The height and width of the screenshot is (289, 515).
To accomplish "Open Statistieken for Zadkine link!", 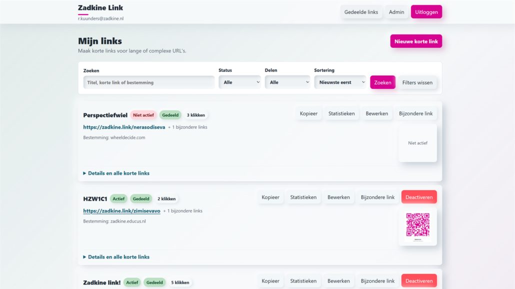I will [x=303, y=281].
